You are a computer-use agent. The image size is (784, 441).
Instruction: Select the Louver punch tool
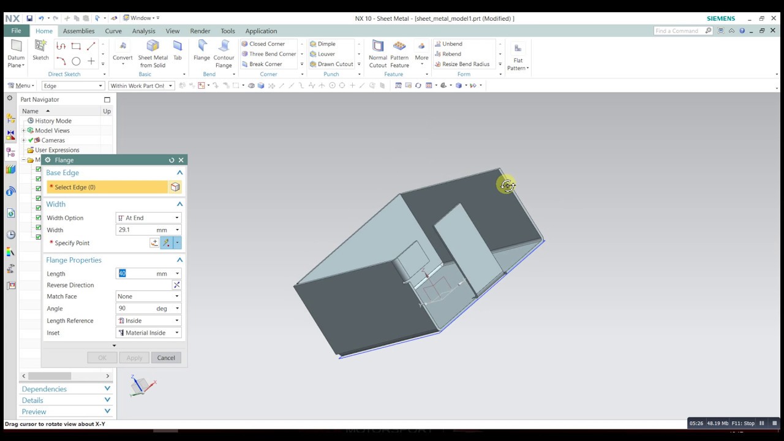[322, 54]
